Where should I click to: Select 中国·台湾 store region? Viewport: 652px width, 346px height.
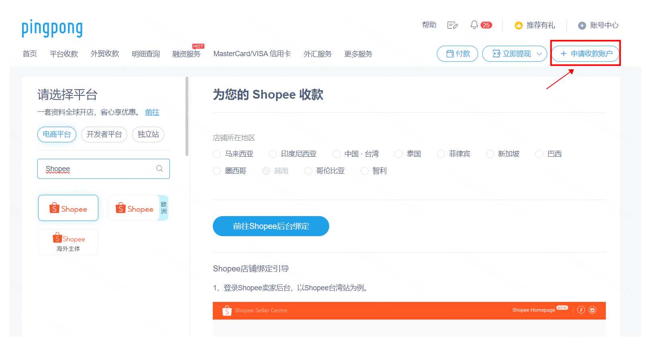pos(336,154)
